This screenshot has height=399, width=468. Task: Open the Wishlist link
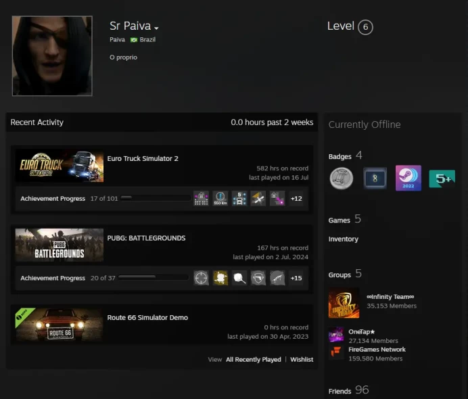302,360
